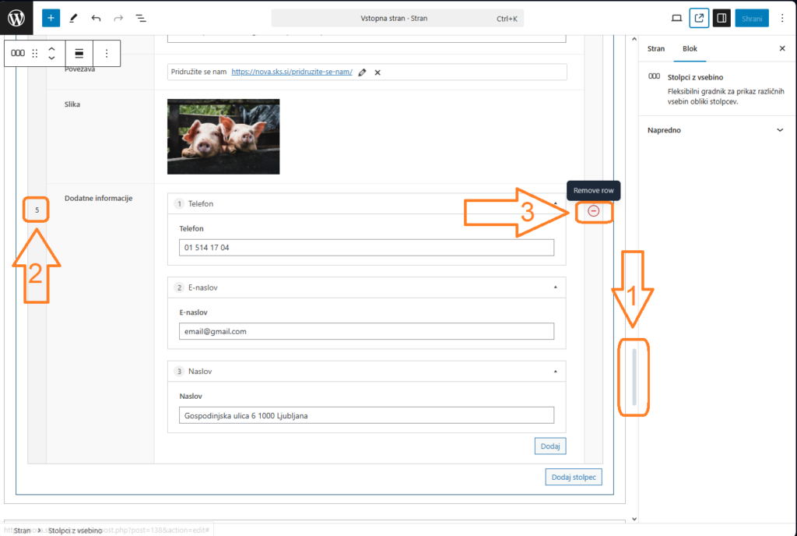The image size is (797, 536).
Task: Click the Dodaj stolpec button
Action: (x=573, y=478)
